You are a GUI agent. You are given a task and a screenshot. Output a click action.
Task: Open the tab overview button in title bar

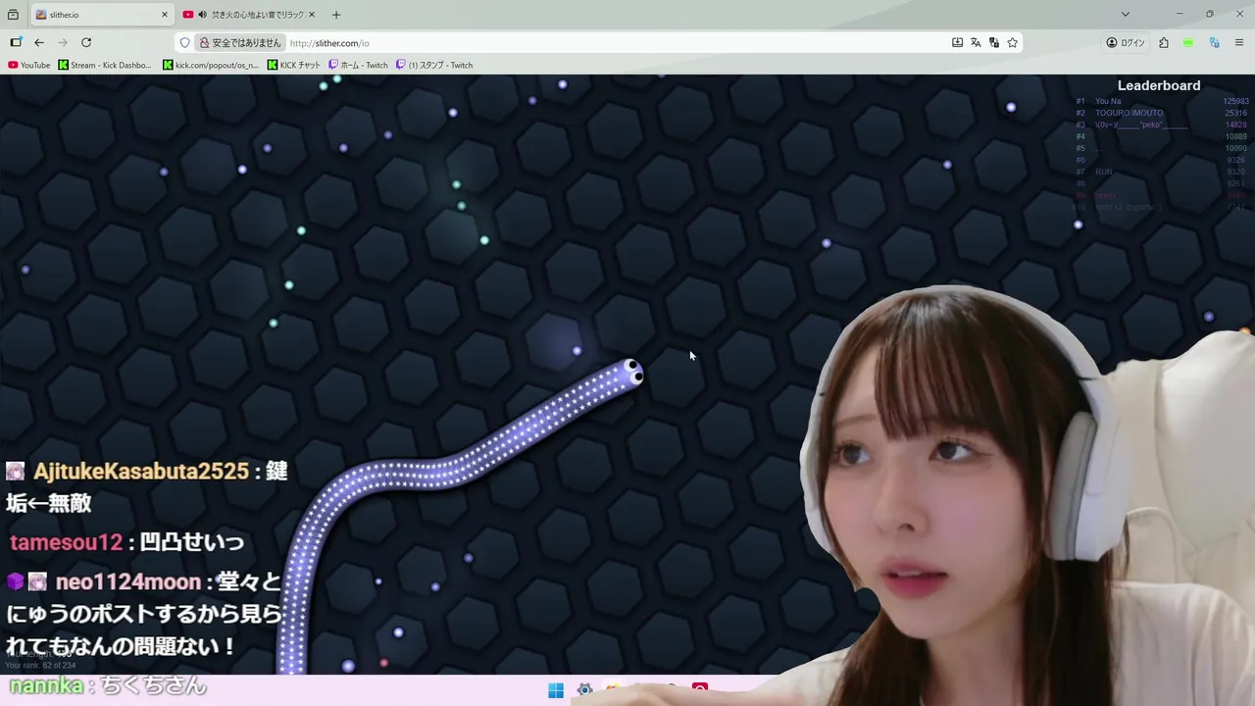[x=13, y=15]
